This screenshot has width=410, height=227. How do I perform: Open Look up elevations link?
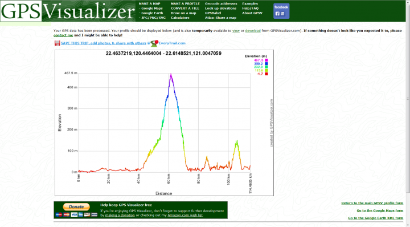(221, 9)
